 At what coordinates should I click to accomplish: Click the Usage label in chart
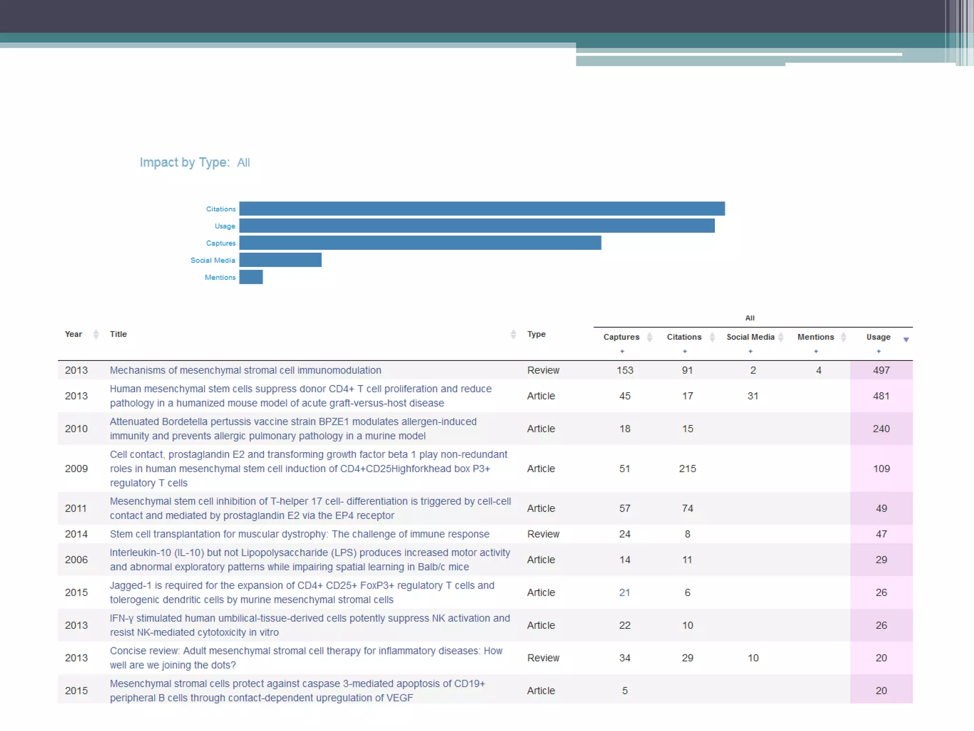tap(225, 226)
